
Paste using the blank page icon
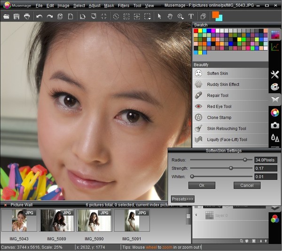coord(70,16)
